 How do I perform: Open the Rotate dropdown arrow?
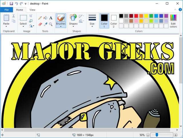point(34,26)
